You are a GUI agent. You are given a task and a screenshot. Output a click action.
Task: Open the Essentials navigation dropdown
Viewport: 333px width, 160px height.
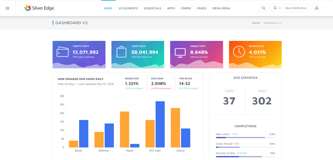click(x=153, y=8)
